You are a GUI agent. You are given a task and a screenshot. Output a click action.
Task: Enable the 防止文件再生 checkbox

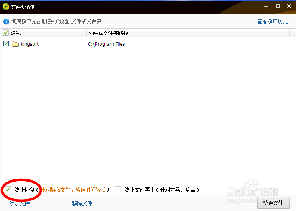pyautogui.click(x=118, y=190)
